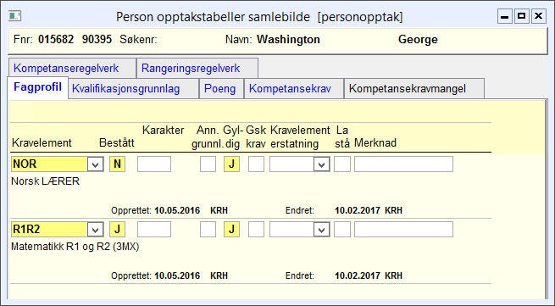Minimize the personopptak window

click(x=505, y=16)
